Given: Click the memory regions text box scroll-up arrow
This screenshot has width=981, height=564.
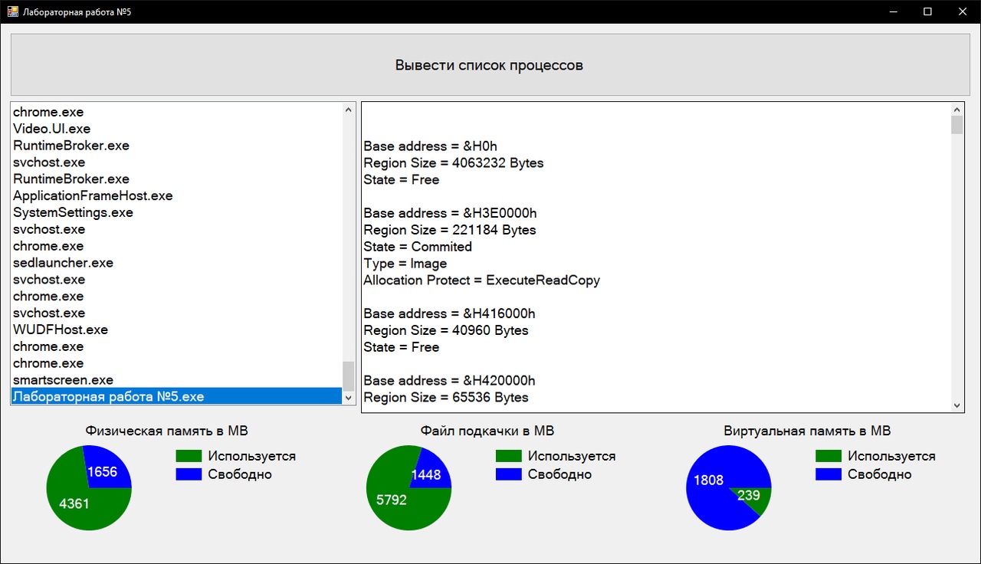Looking at the screenshot, I should point(956,110).
